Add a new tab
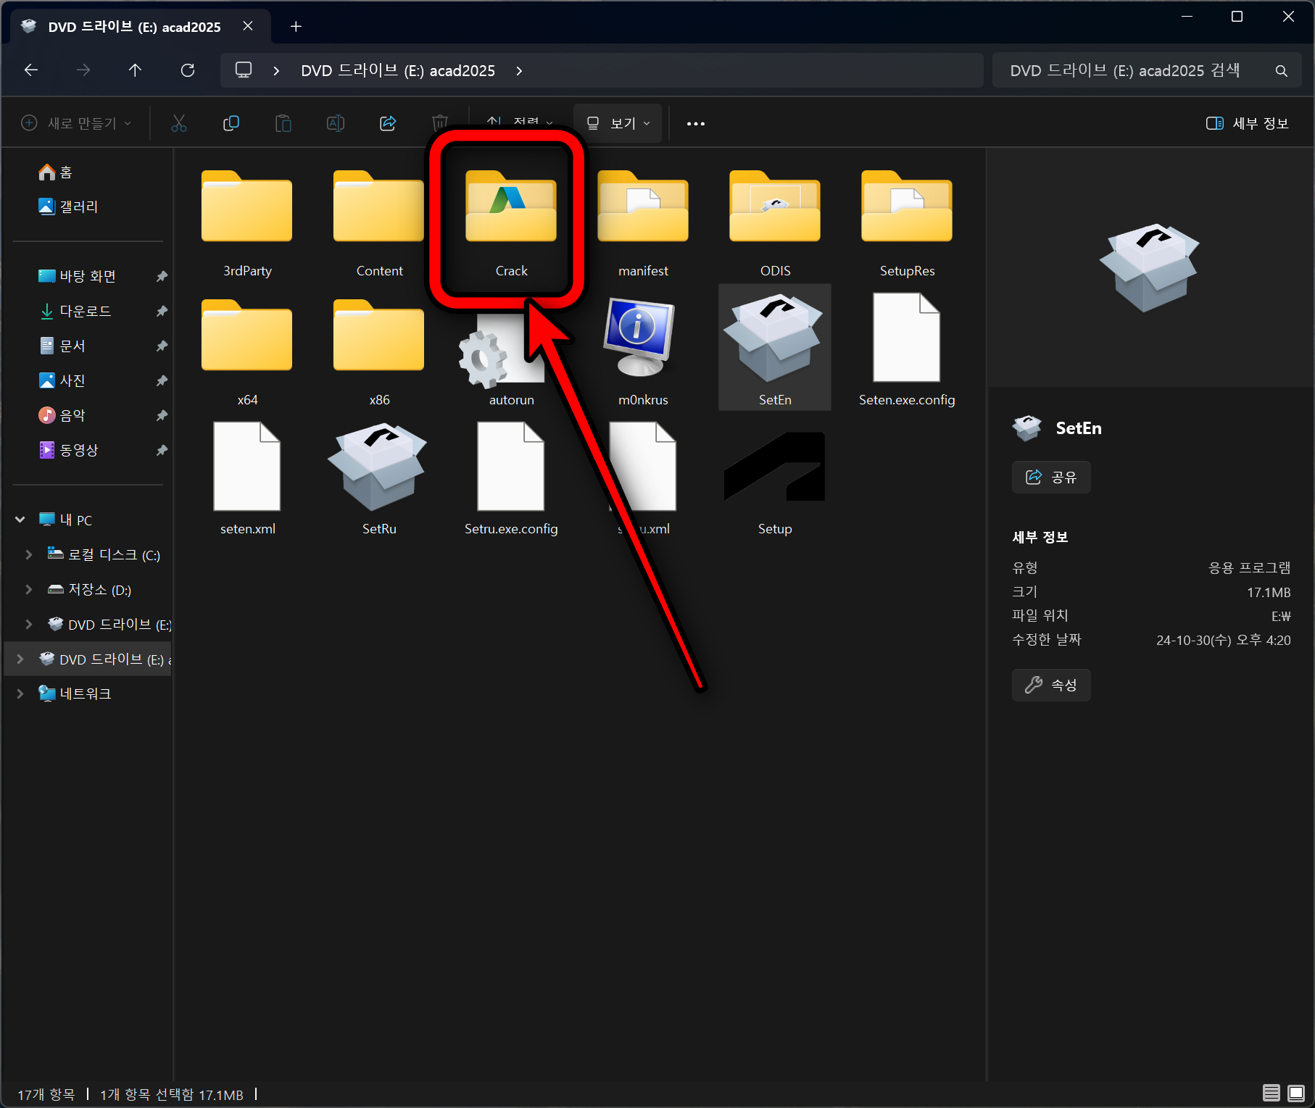The height and width of the screenshot is (1108, 1315). pyautogui.click(x=296, y=27)
